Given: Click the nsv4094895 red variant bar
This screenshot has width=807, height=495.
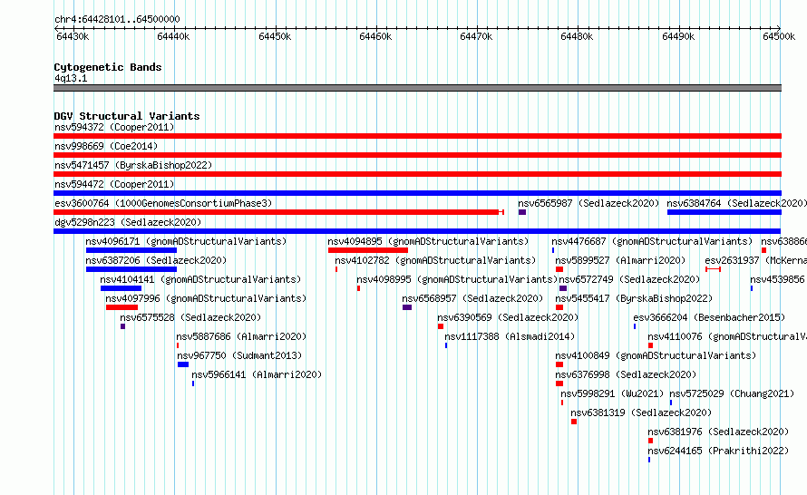Looking at the screenshot, I should (368, 250).
